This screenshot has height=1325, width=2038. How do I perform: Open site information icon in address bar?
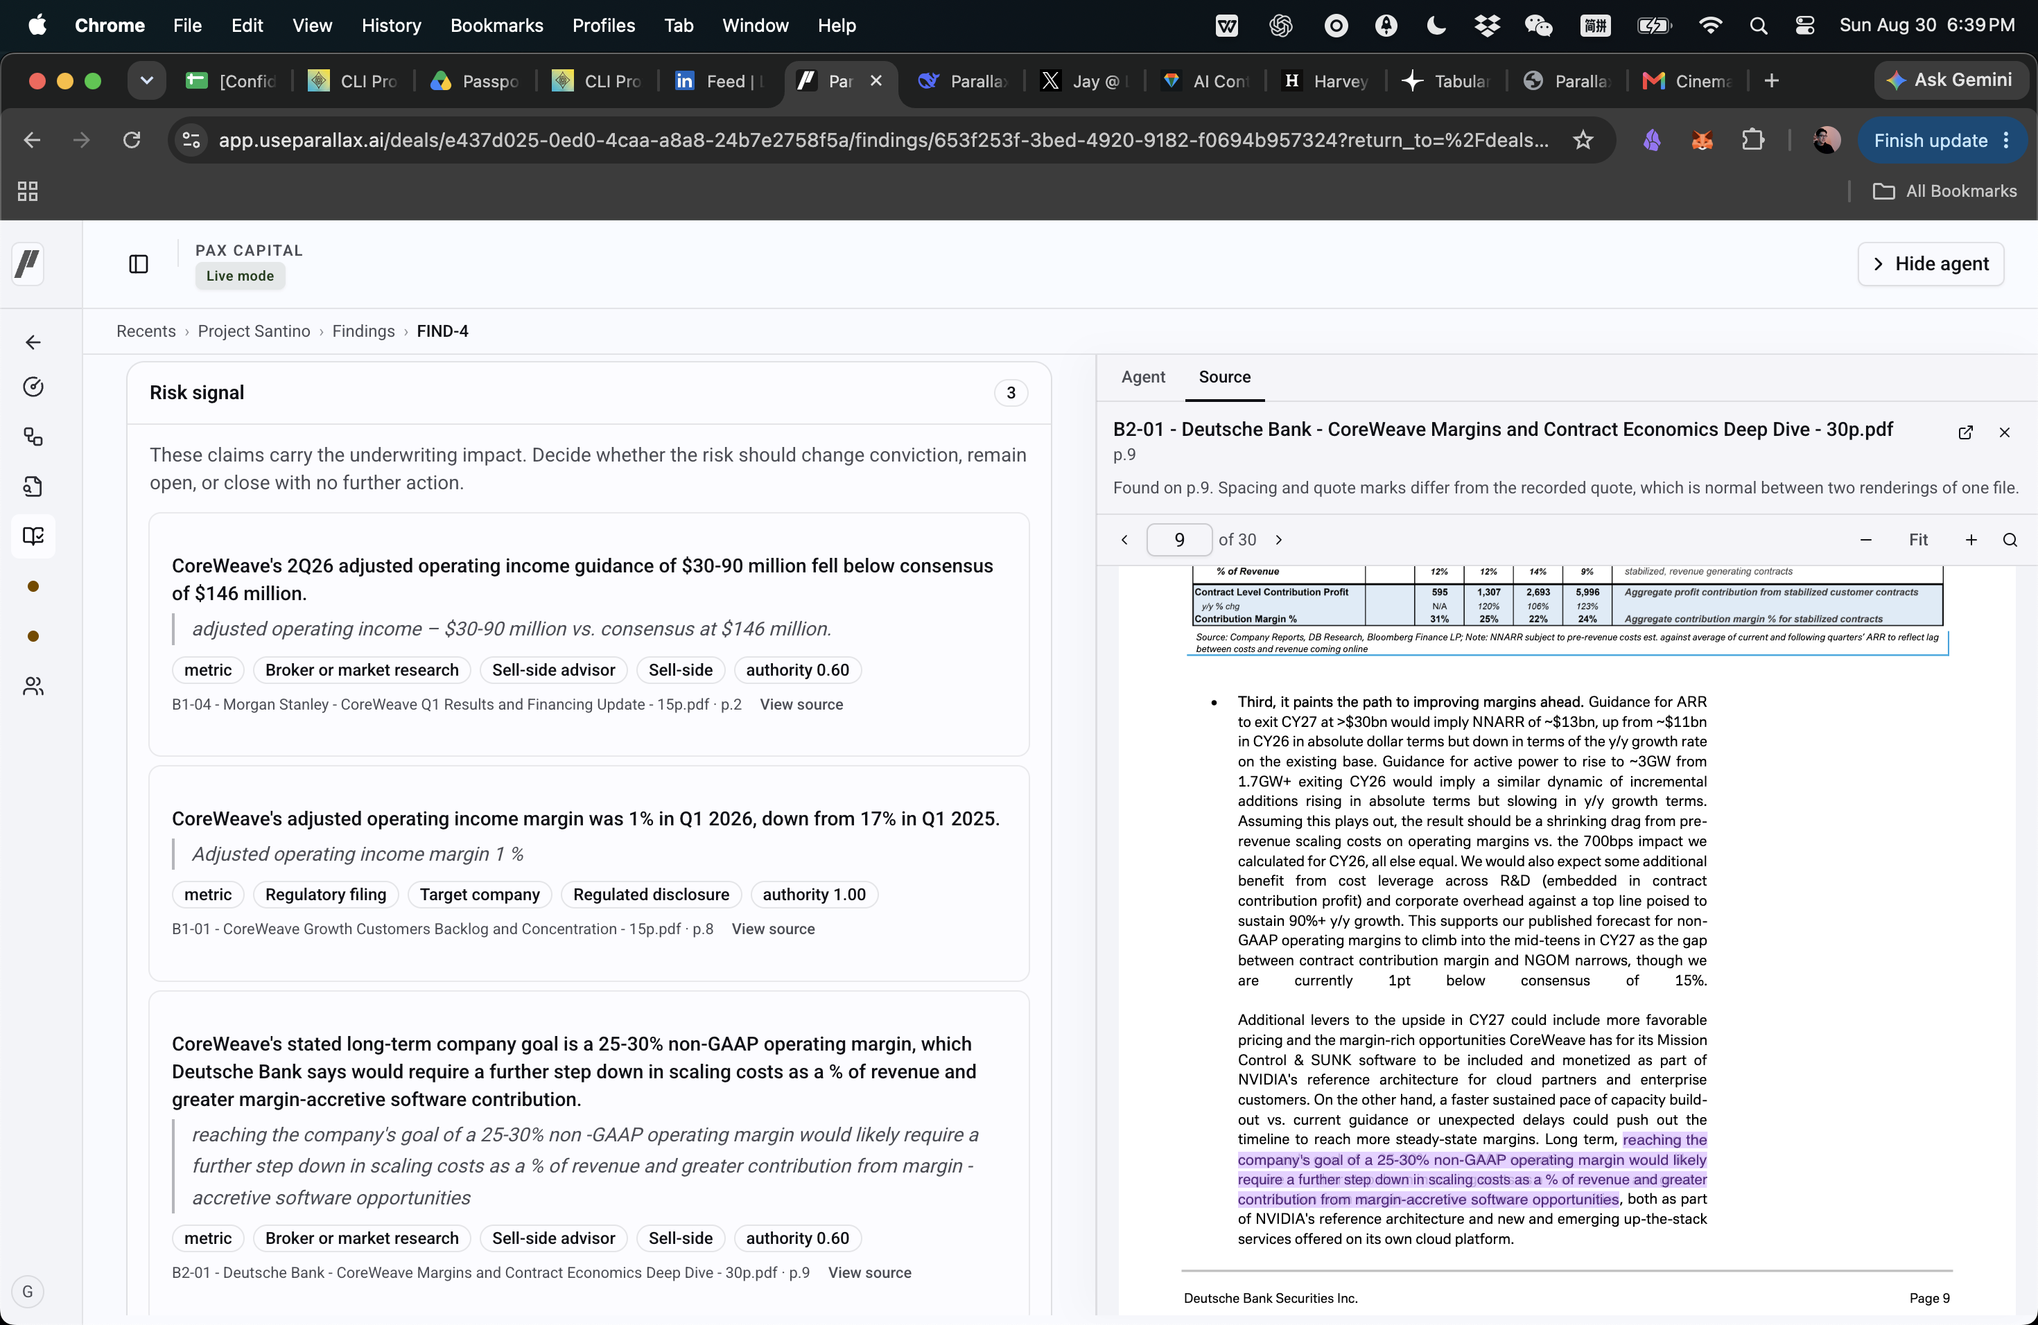[192, 139]
